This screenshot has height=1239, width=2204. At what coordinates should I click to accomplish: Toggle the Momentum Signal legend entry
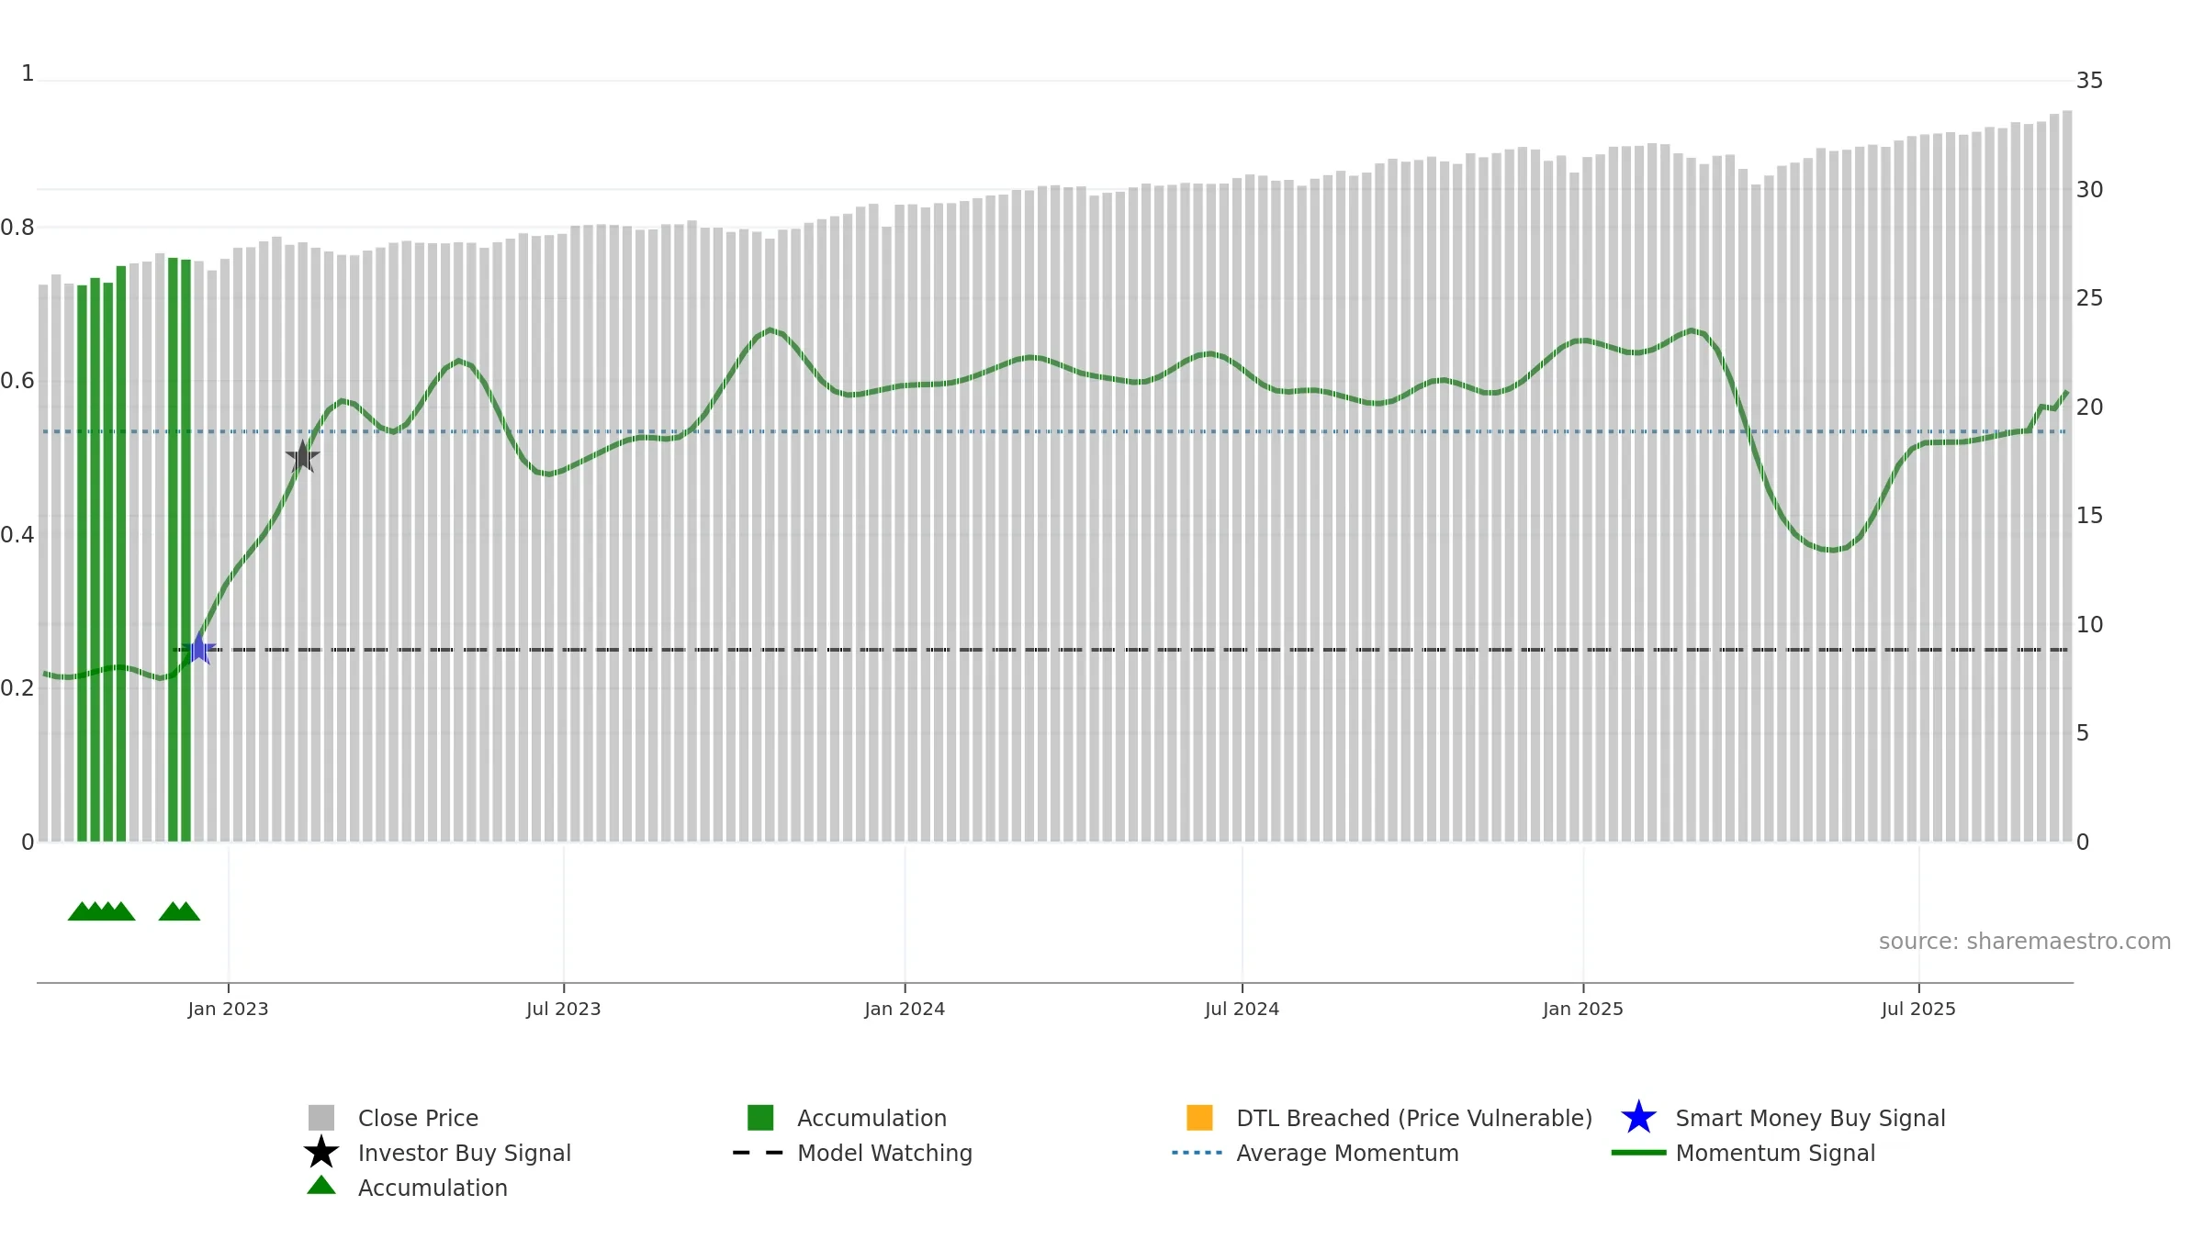(x=1775, y=1153)
